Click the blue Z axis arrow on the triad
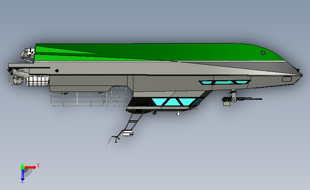Image resolution: width=310 pixels, height=190 pixels. pyautogui.click(x=23, y=175)
